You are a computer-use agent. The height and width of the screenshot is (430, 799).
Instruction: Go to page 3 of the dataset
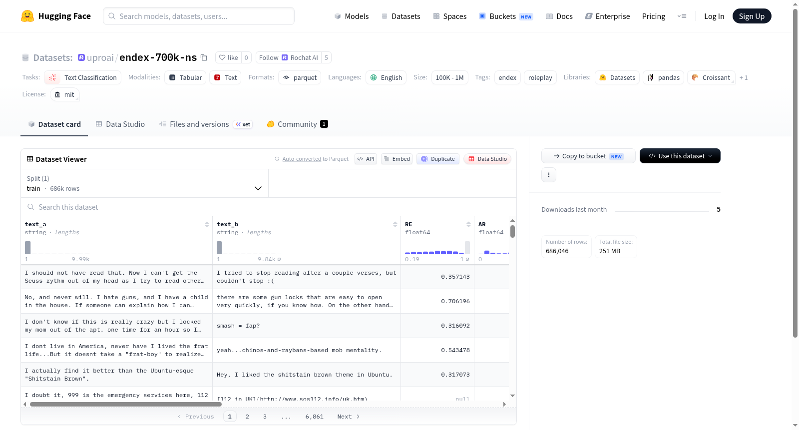[x=265, y=417]
